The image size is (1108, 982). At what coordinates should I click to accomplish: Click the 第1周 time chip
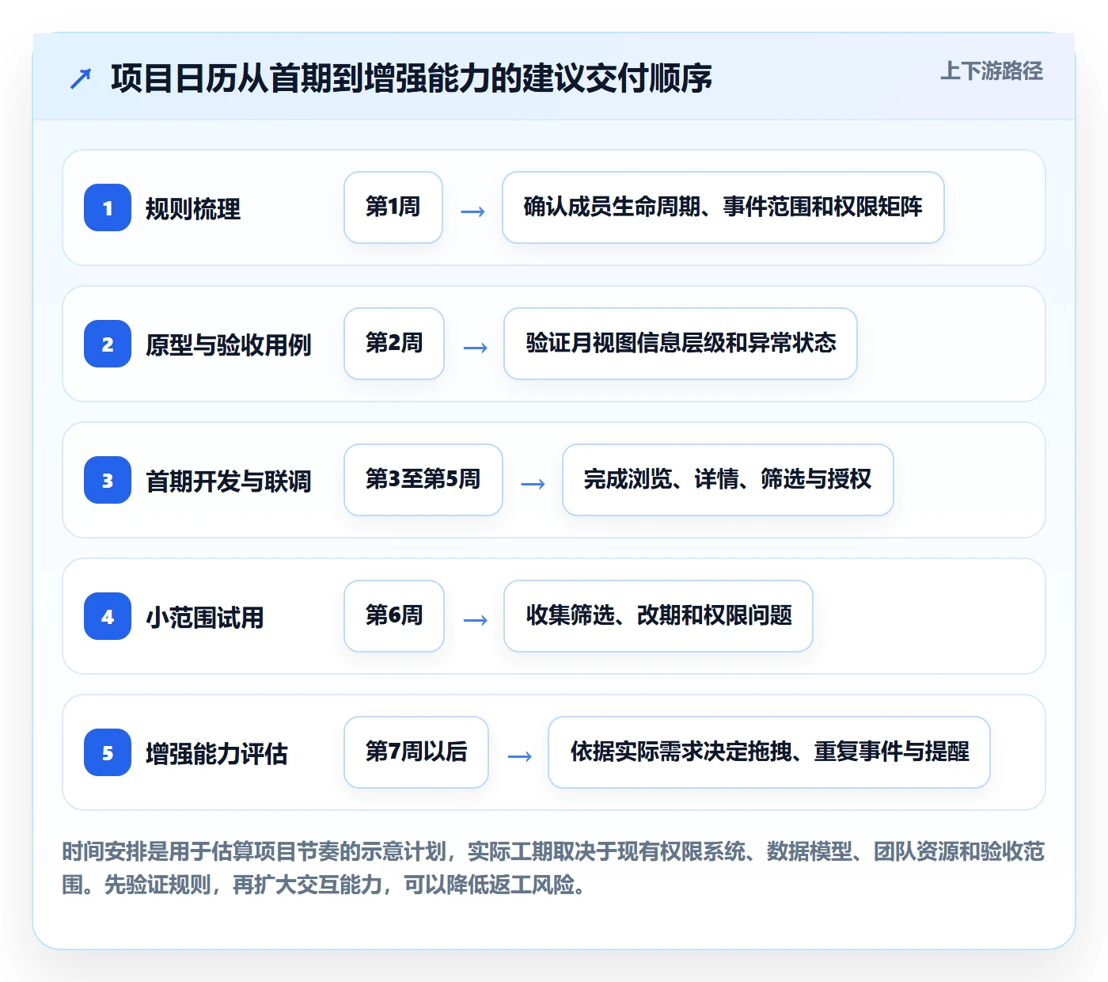[x=393, y=207]
